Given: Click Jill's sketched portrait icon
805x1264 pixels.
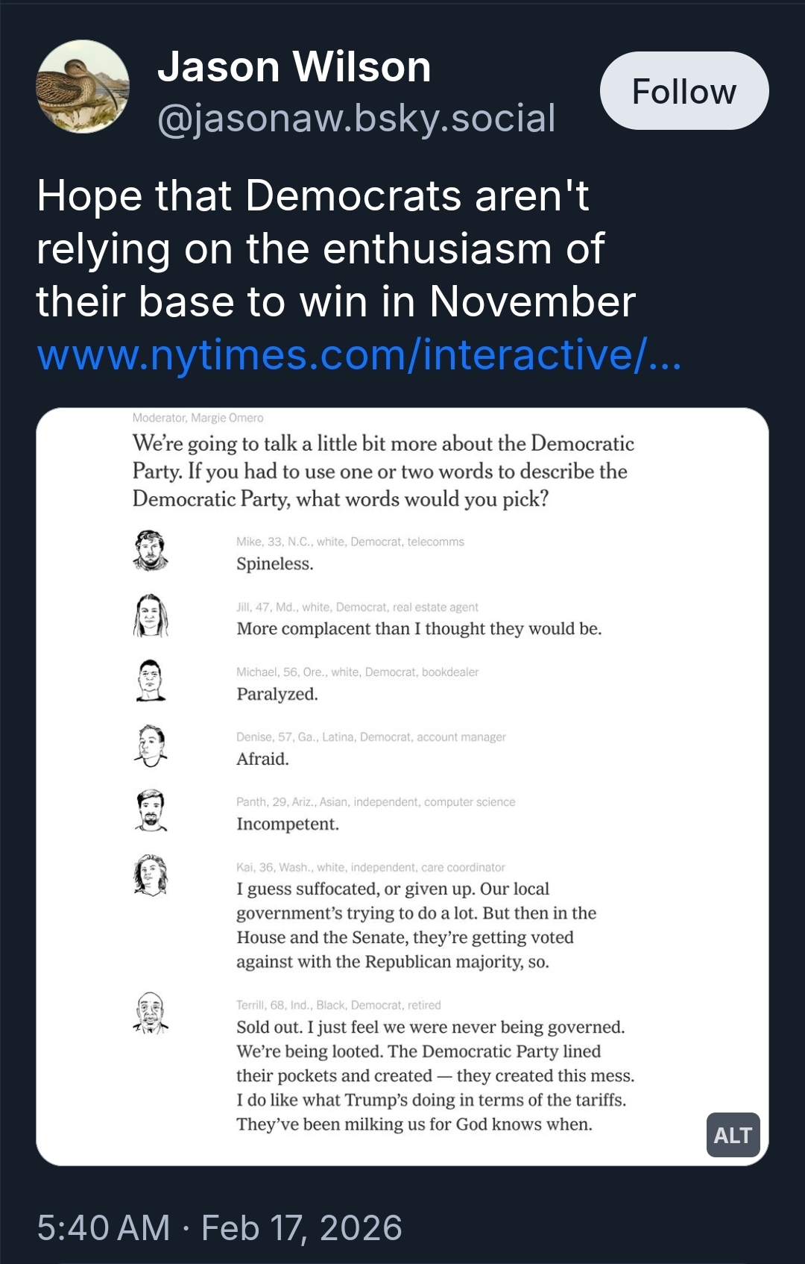Looking at the screenshot, I should (x=151, y=616).
